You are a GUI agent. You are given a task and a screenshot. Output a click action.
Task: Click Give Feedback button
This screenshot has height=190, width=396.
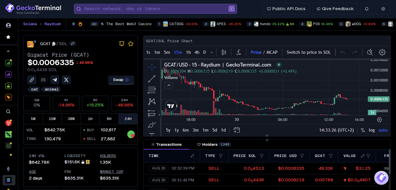(x=335, y=9)
